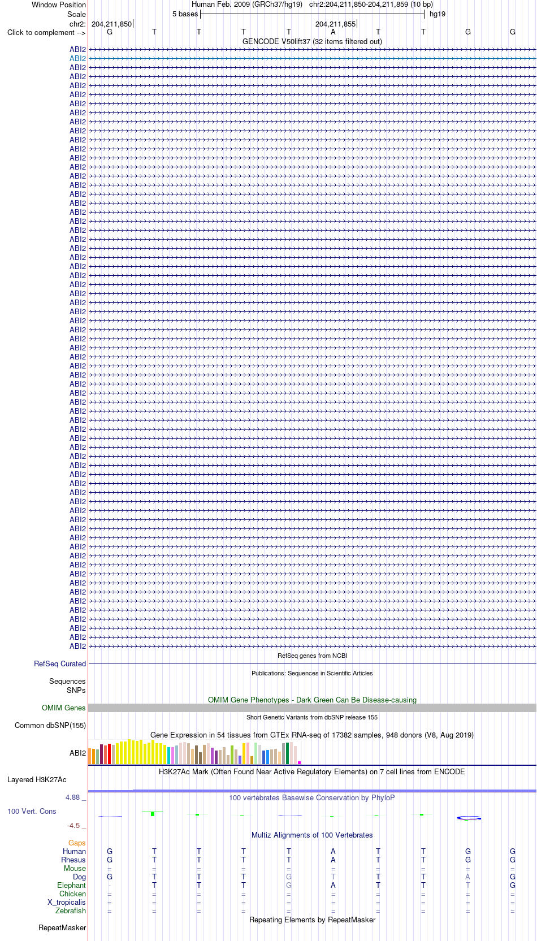Select the Chicken alignment row label

pos(73,894)
